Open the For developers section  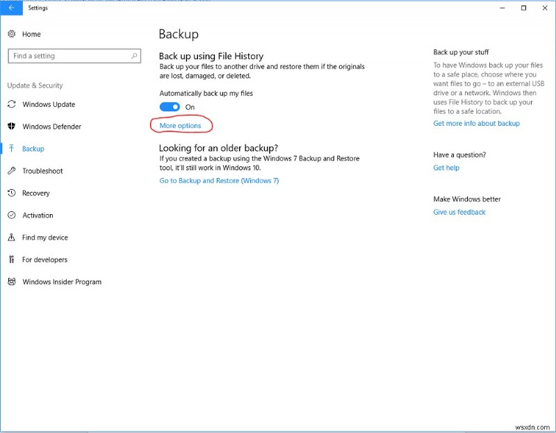(x=11, y=259)
